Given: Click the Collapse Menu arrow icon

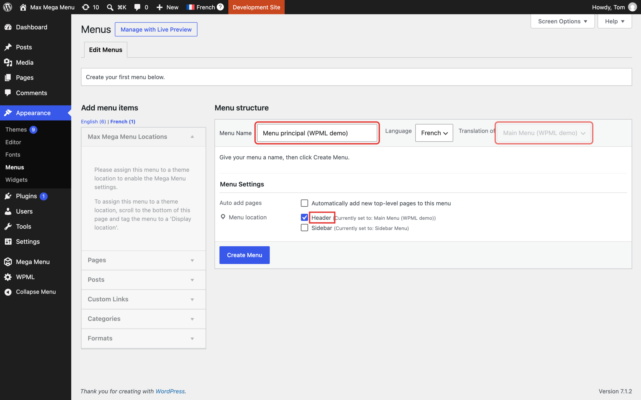Looking at the screenshot, I should (x=8, y=292).
